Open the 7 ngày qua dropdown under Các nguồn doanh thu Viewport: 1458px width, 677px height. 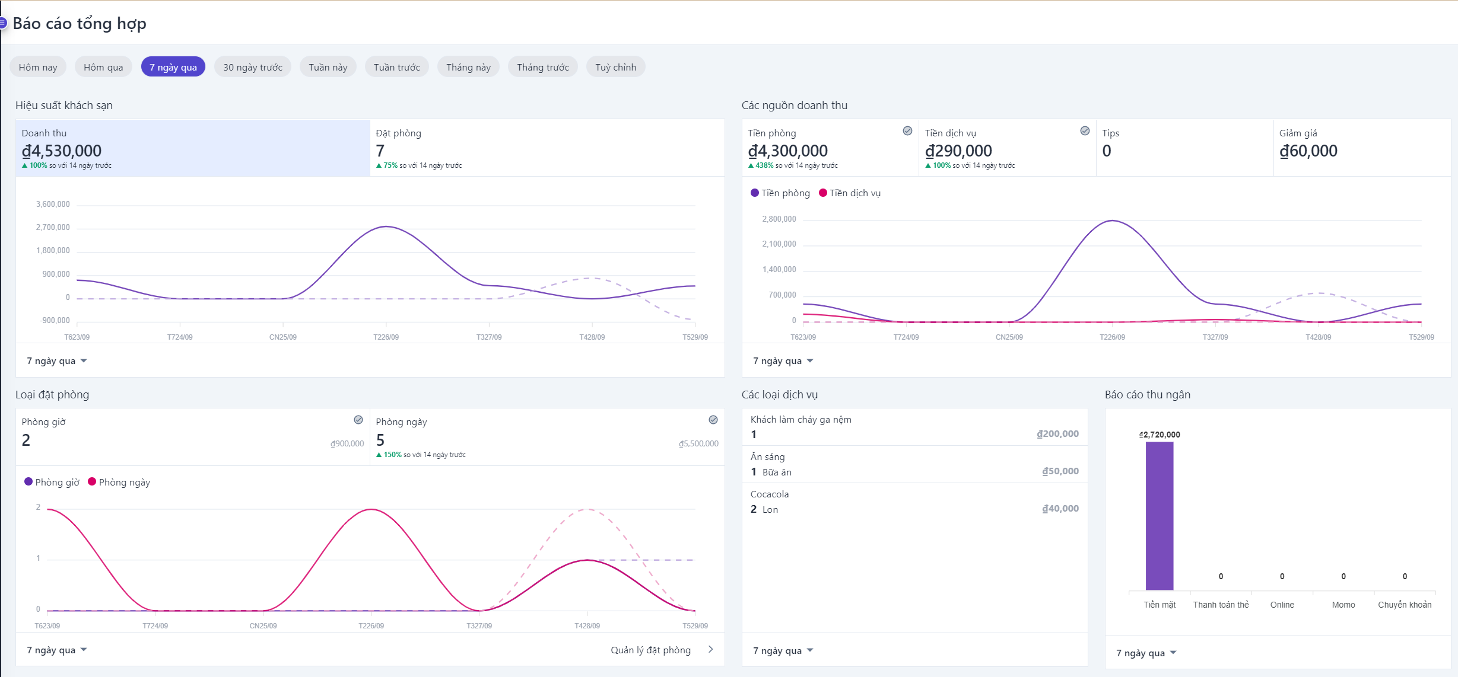point(783,361)
